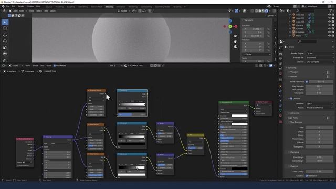This screenshot has width=336, height=189.
Task: Open Global transform orientation dropdown
Action: coord(124,10)
